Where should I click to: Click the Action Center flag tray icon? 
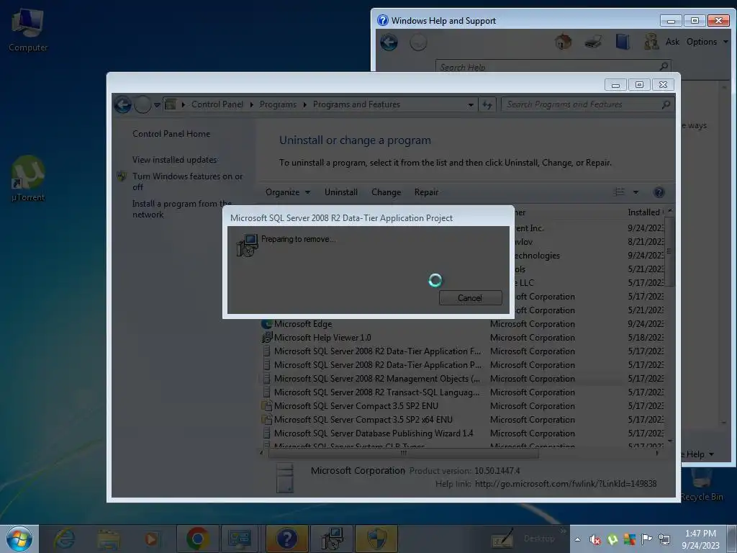click(646, 539)
